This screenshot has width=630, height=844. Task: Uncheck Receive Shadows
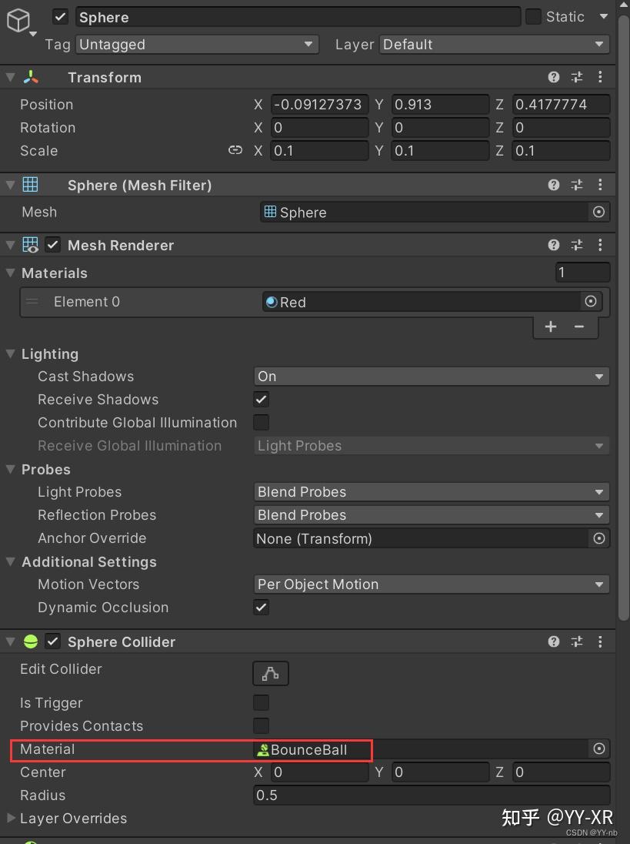coord(261,399)
